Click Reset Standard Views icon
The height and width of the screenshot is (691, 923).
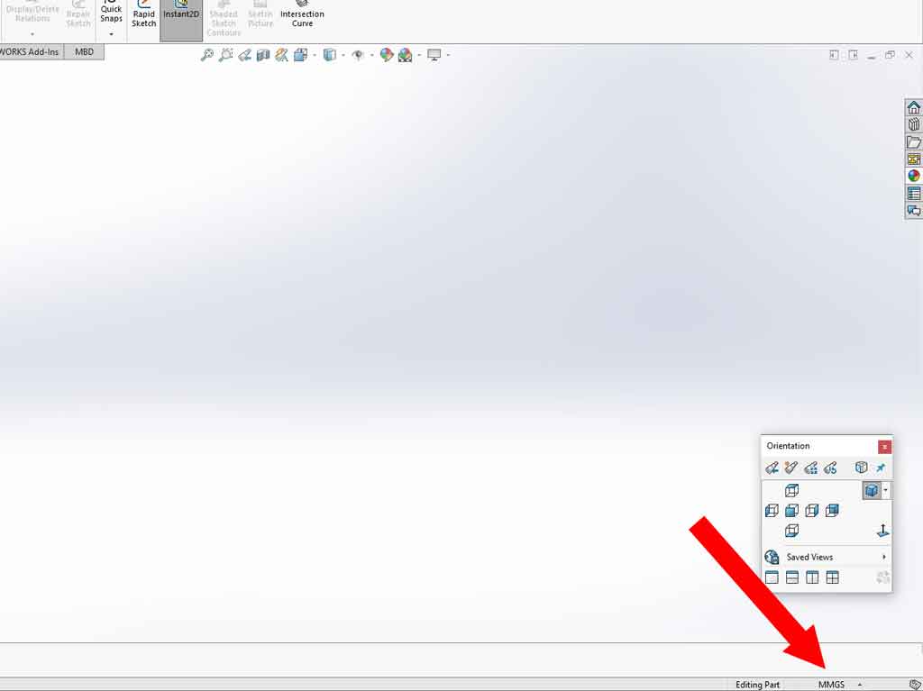point(830,468)
